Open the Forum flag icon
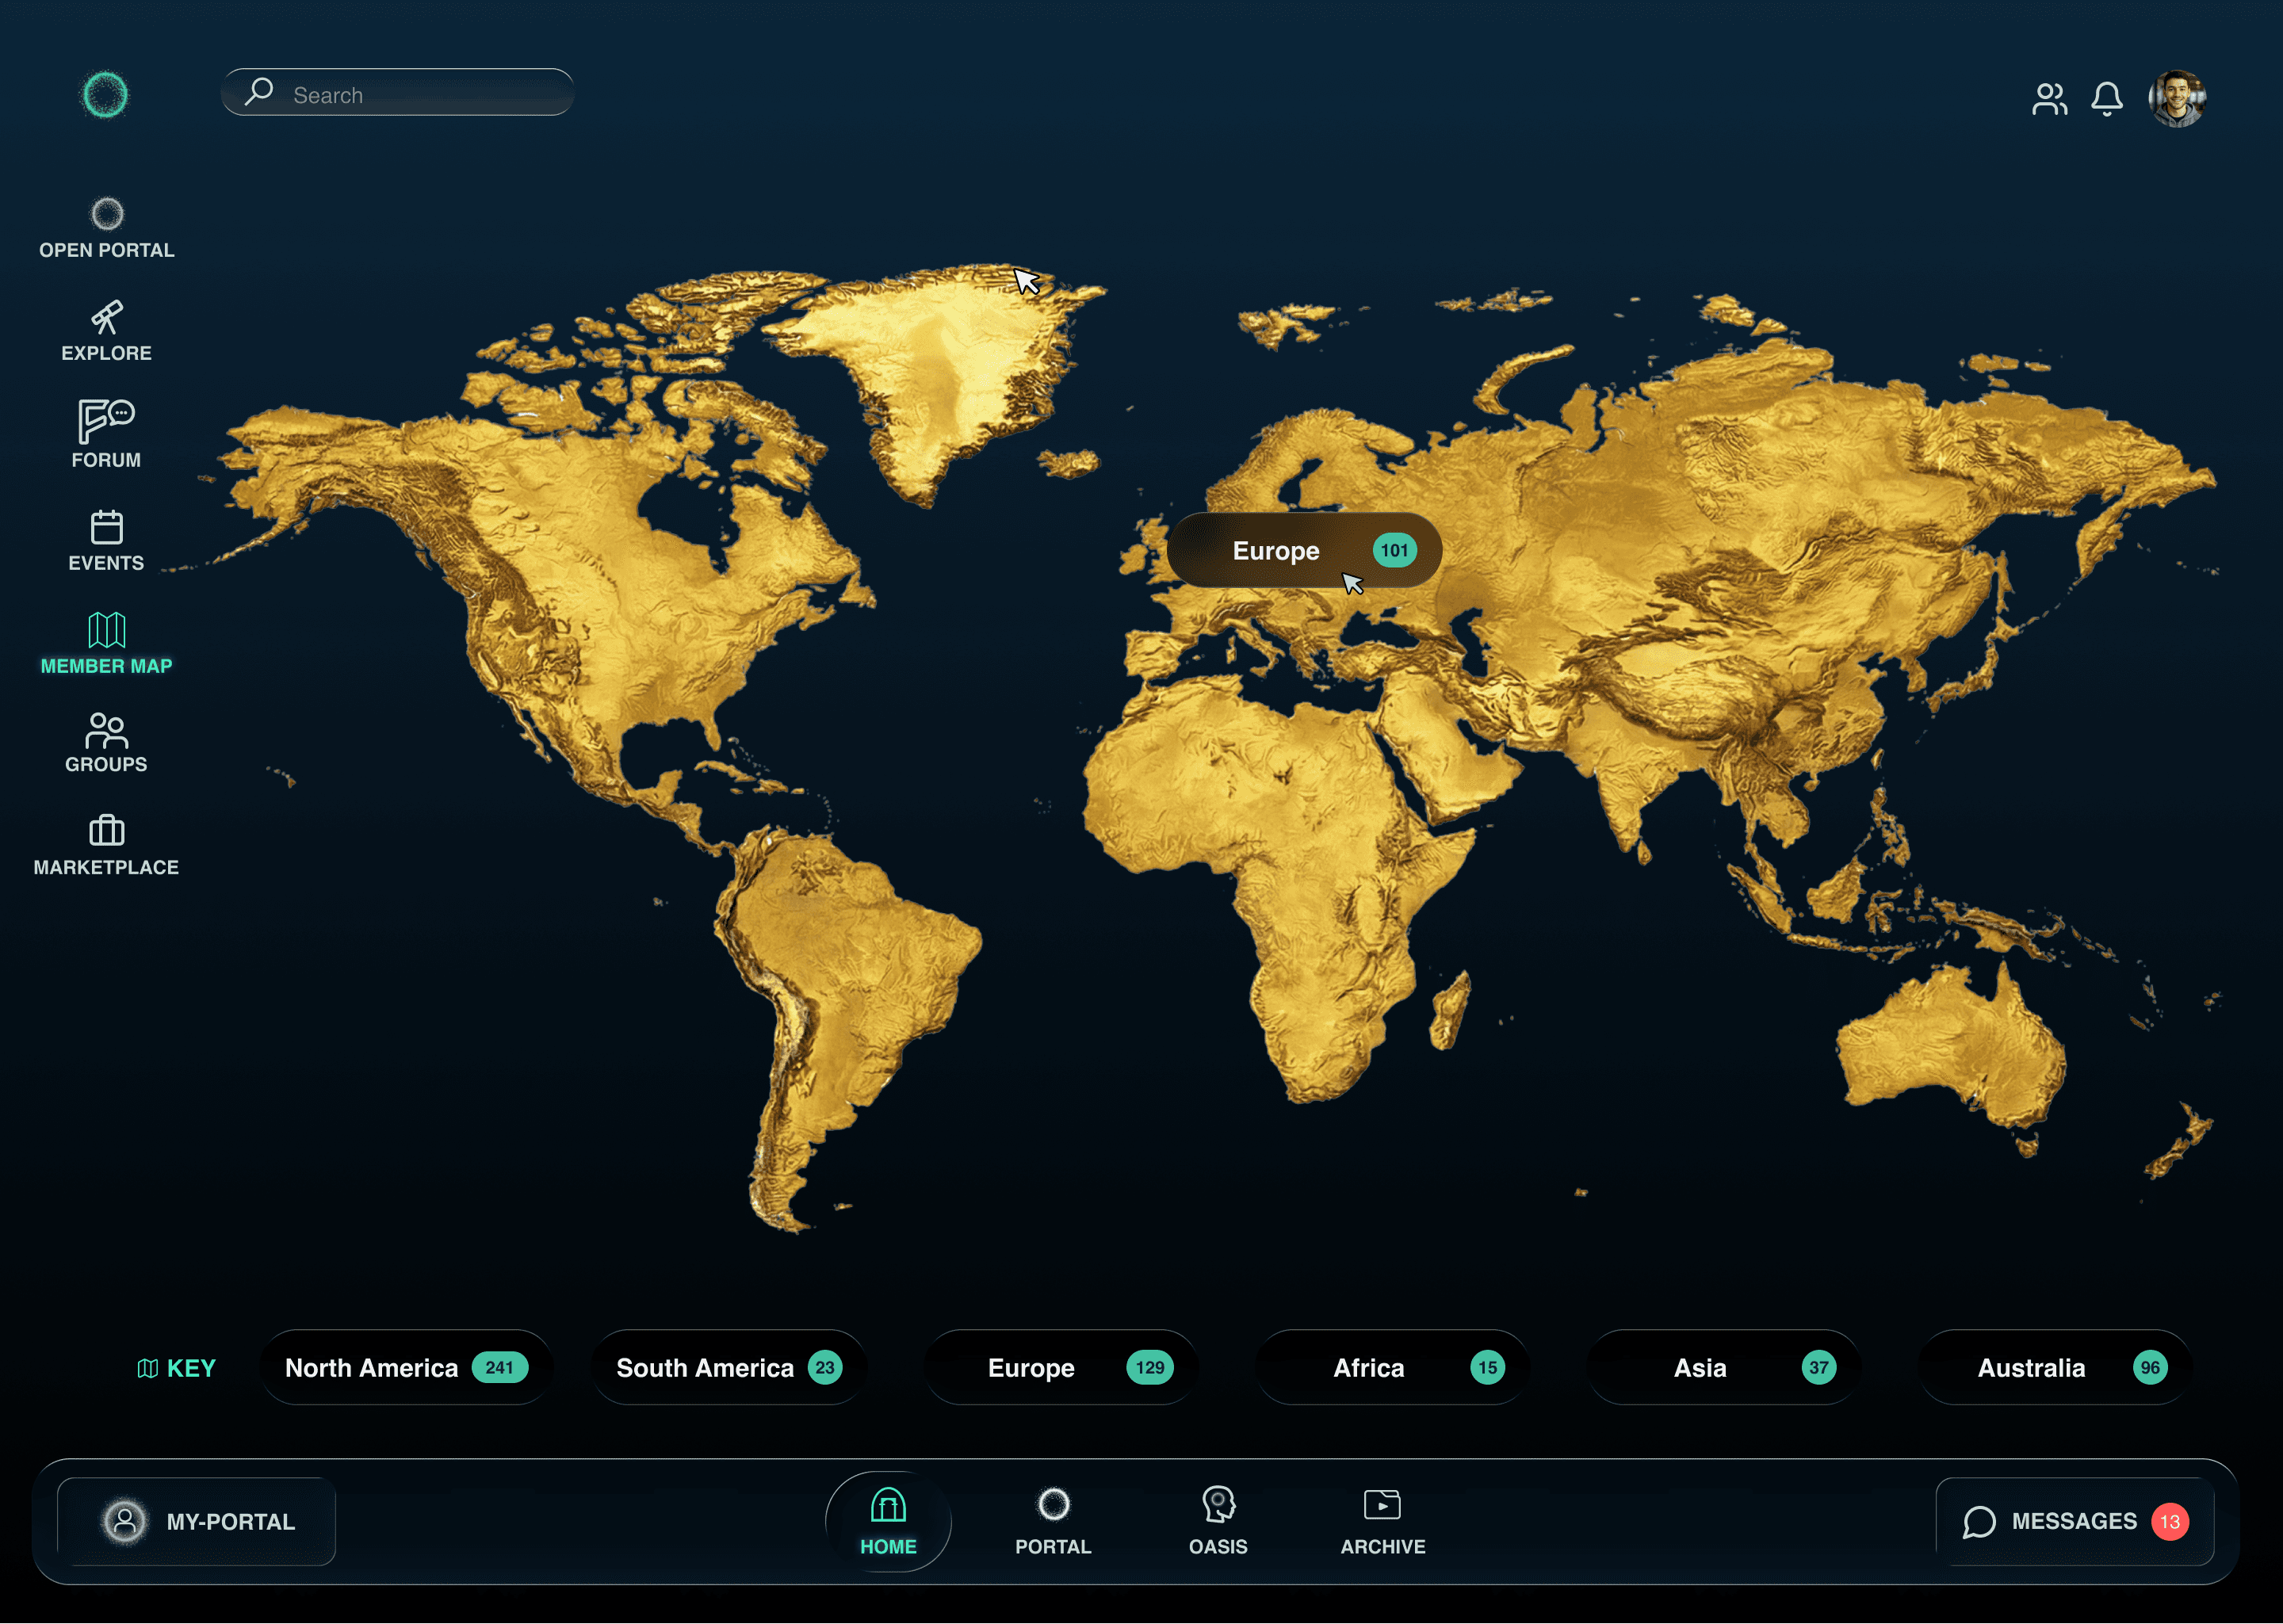Image resolution: width=2283 pixels, height=1624 pixels. tap(106, 421)
